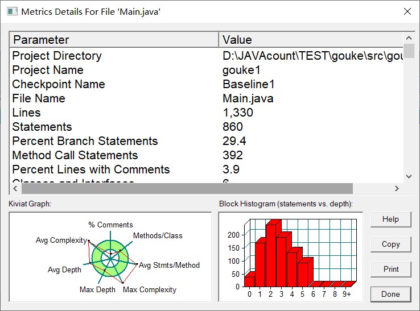Click the % Comments axis label
Screen dimensions: 420x311
tap(110, 225)
